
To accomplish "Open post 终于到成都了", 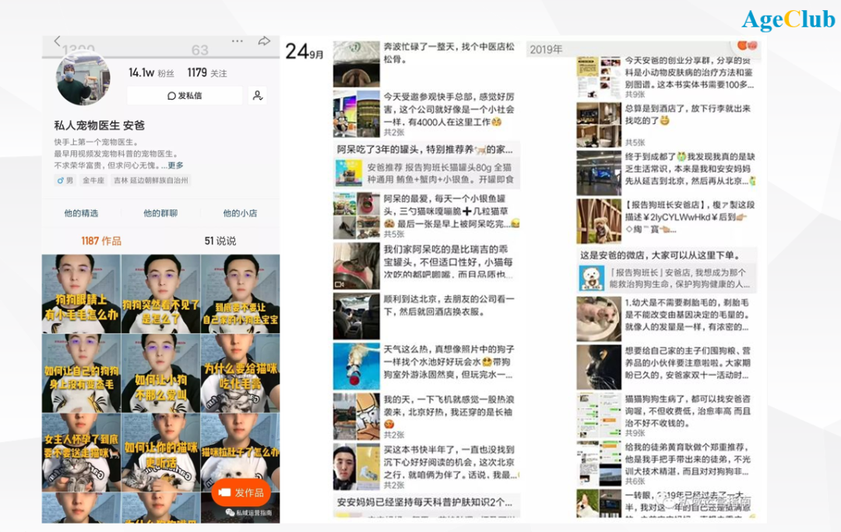I will [x=666, y=173].
